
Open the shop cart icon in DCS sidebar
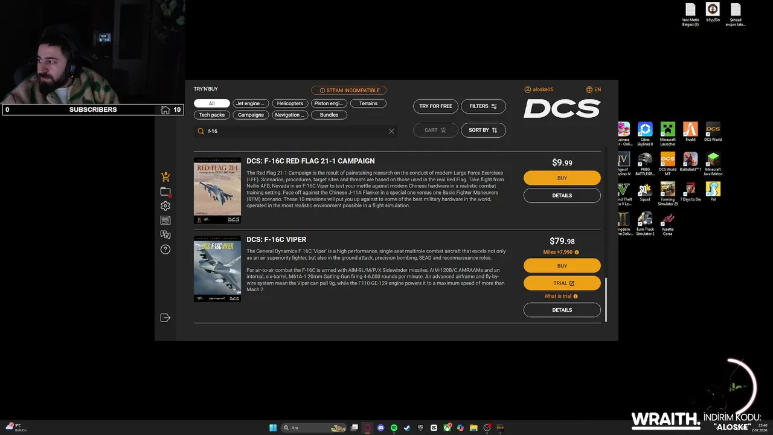tap(165, 177)
